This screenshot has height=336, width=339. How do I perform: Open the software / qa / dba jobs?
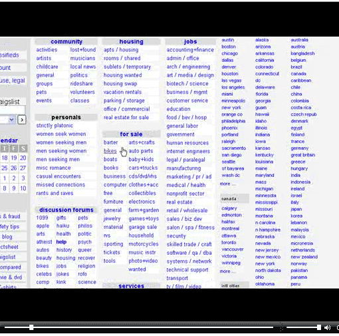(189, 253)
